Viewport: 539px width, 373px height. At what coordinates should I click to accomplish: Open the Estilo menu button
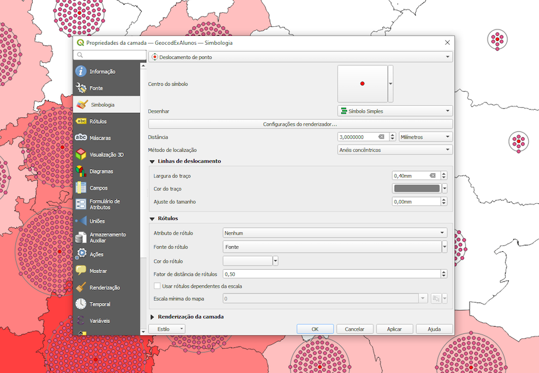[166, 329]
